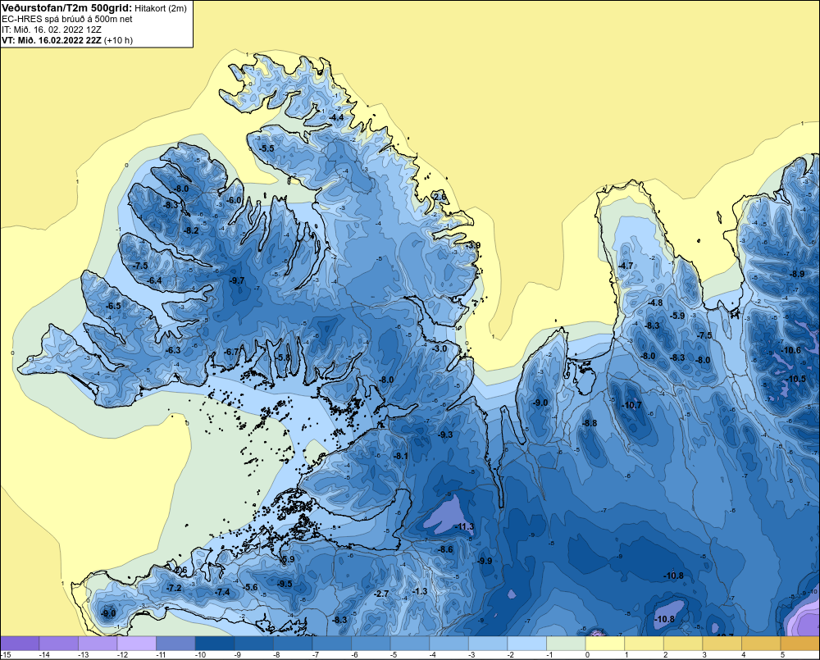Viewport: 820px width, 660px height.
Task: Click the -6.5 temperature label
Action: pos(113,306)
